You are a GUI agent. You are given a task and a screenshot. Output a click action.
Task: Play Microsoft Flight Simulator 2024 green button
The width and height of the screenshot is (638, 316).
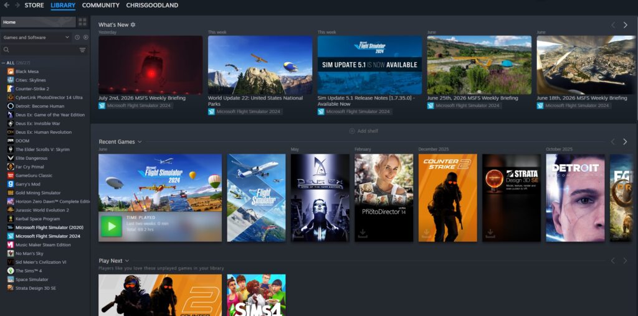point(112,226)
